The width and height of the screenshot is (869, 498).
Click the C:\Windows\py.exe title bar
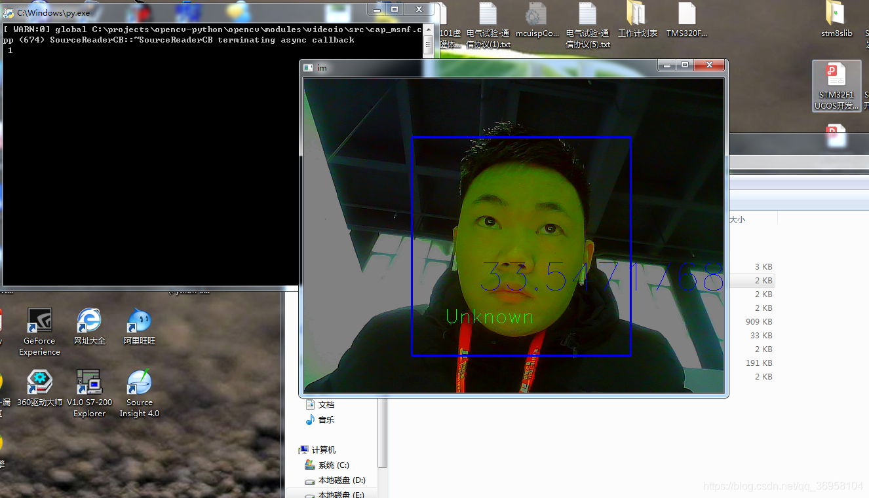53,12
